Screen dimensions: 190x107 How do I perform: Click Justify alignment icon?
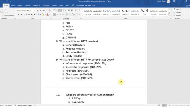pyautogui.click(x=63, y=15)
